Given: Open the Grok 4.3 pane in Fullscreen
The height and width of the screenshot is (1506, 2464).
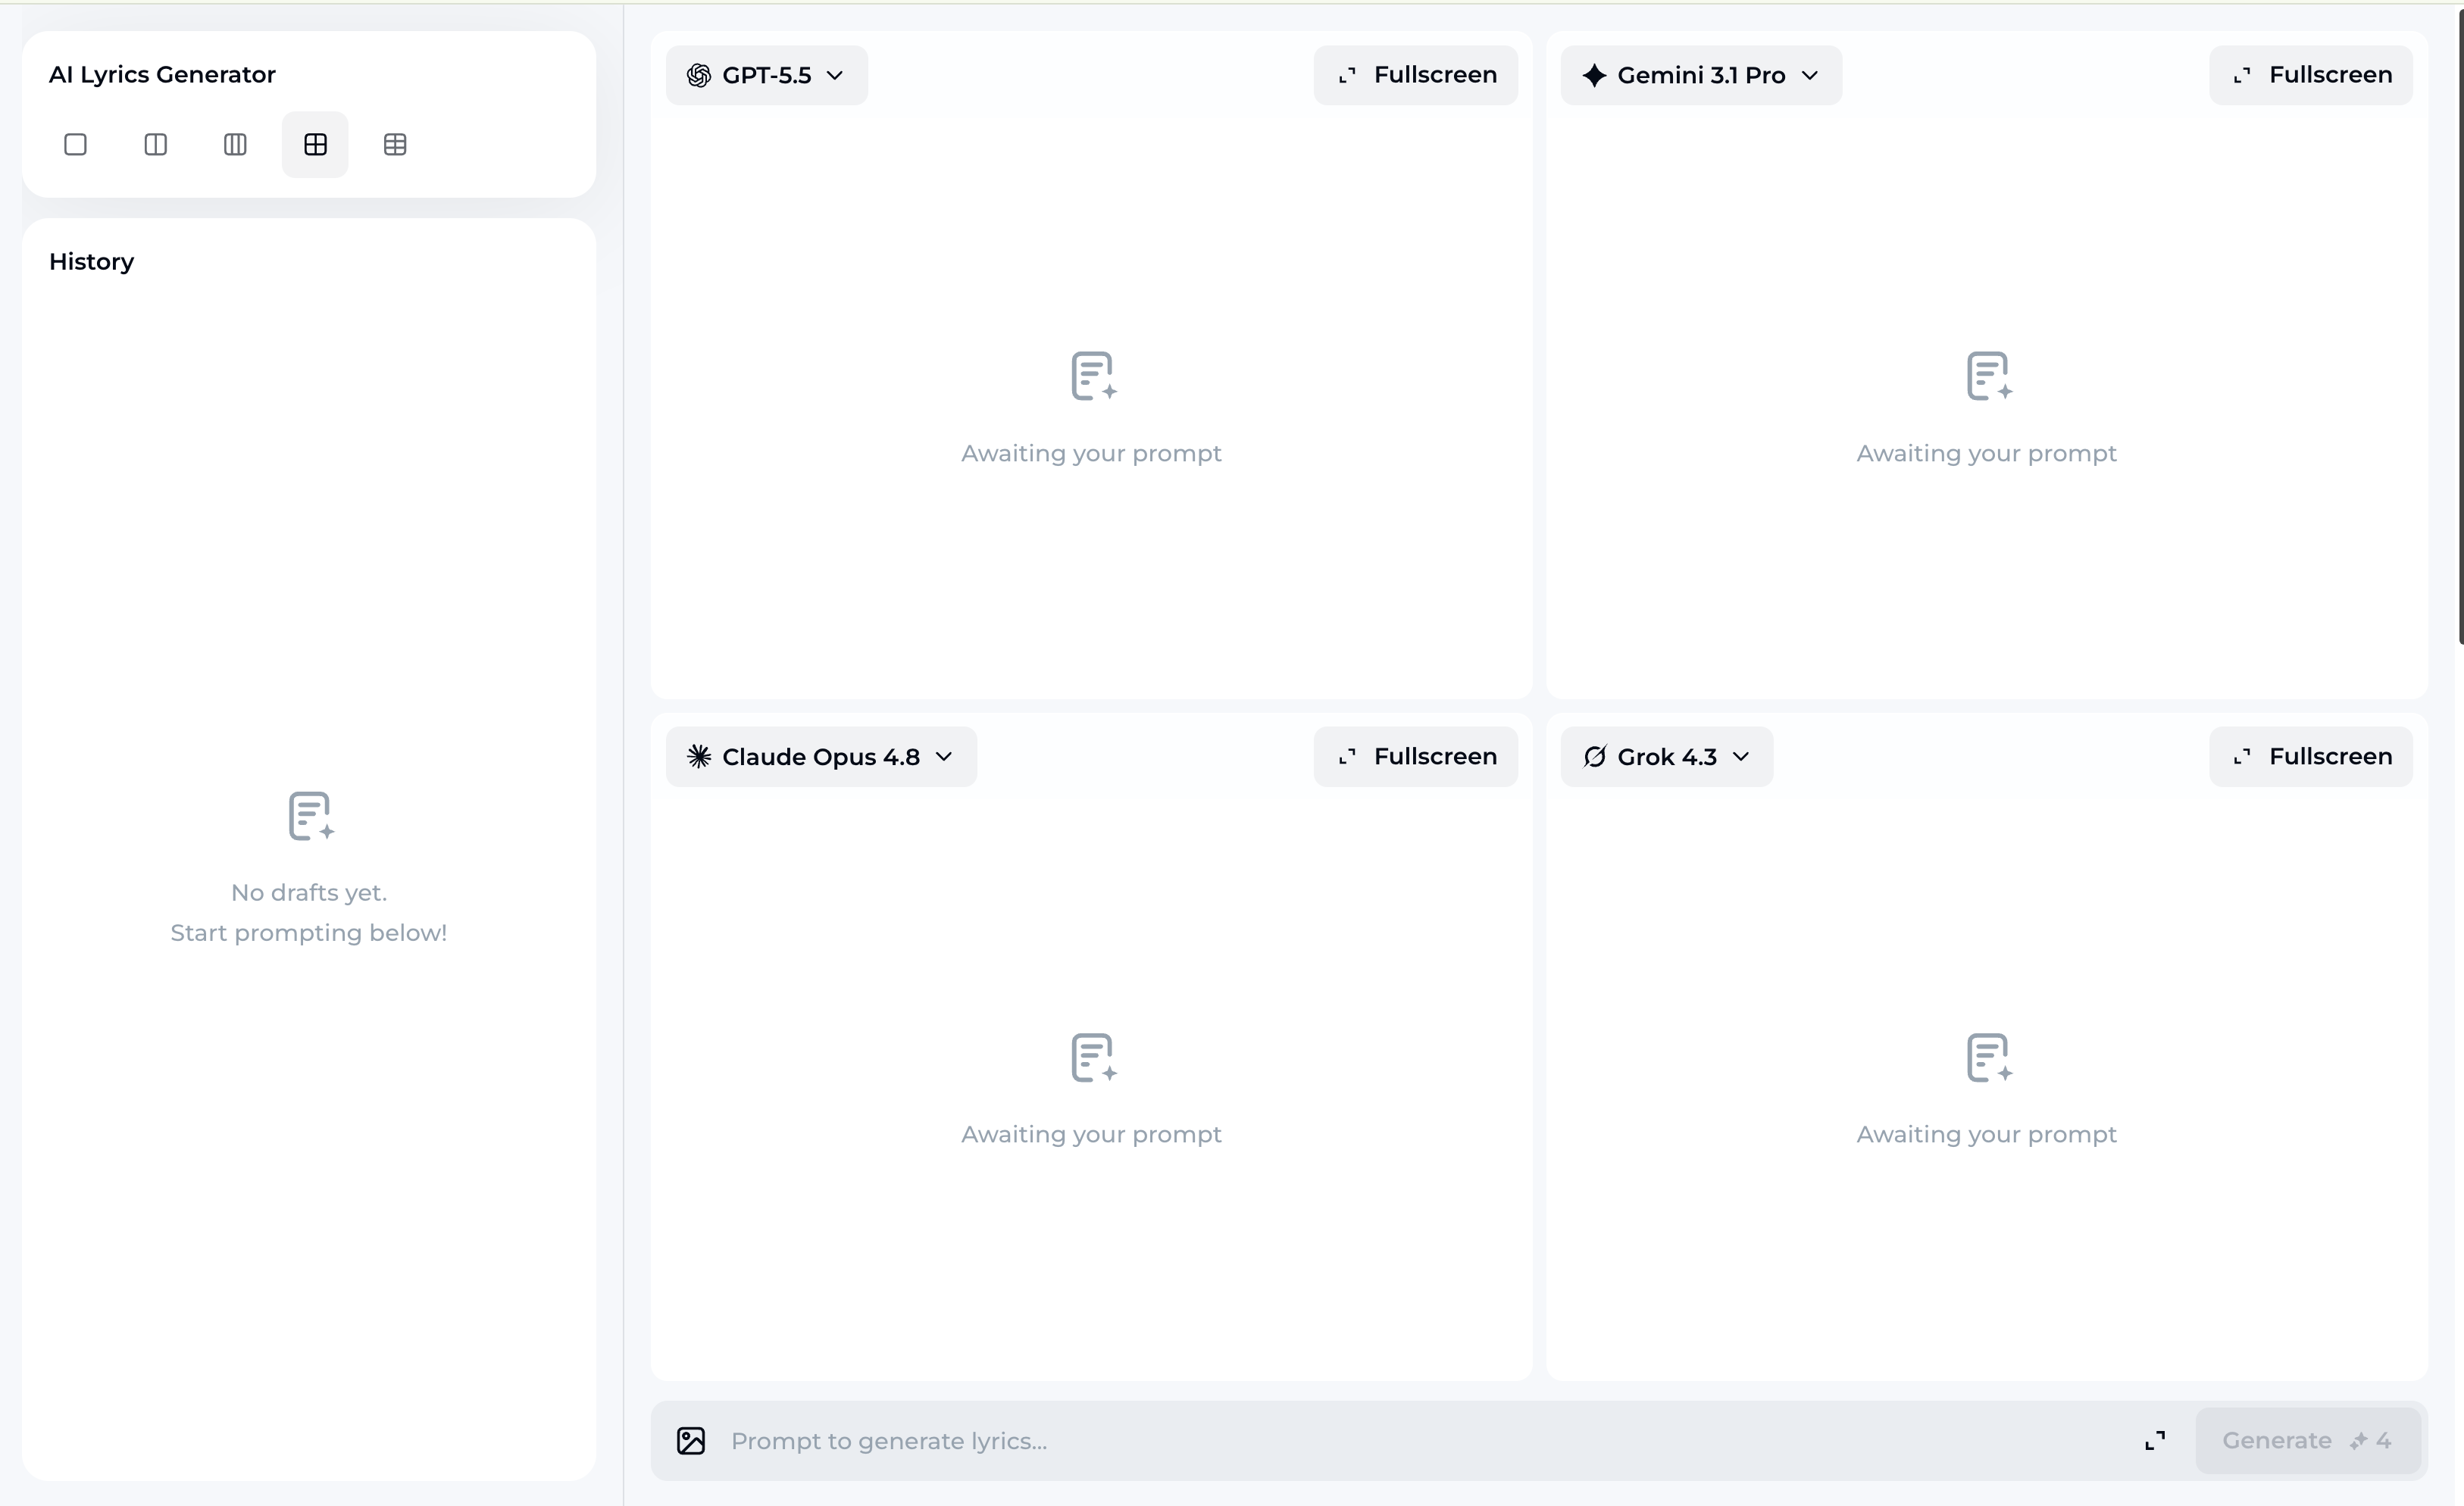Looking at the screenshot, I should pyautogui.click(x=2311, y=757).
